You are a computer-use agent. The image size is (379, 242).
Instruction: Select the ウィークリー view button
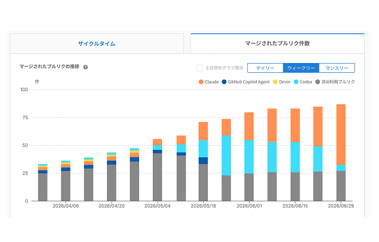click(301, 68)
